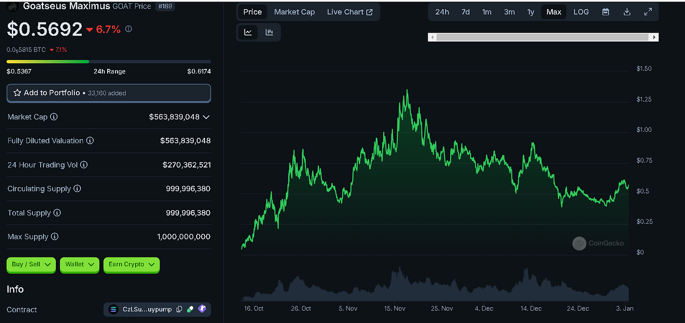
Task: Open the calendar date range picker
Action: (606, 12)
